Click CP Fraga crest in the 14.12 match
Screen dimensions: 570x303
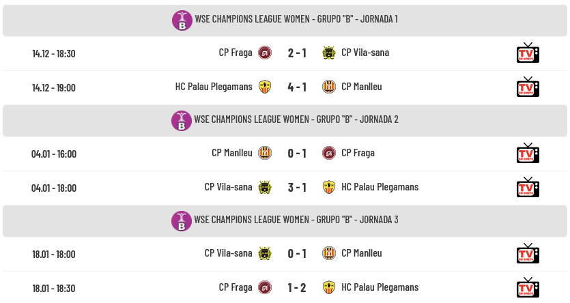[265, 53]
